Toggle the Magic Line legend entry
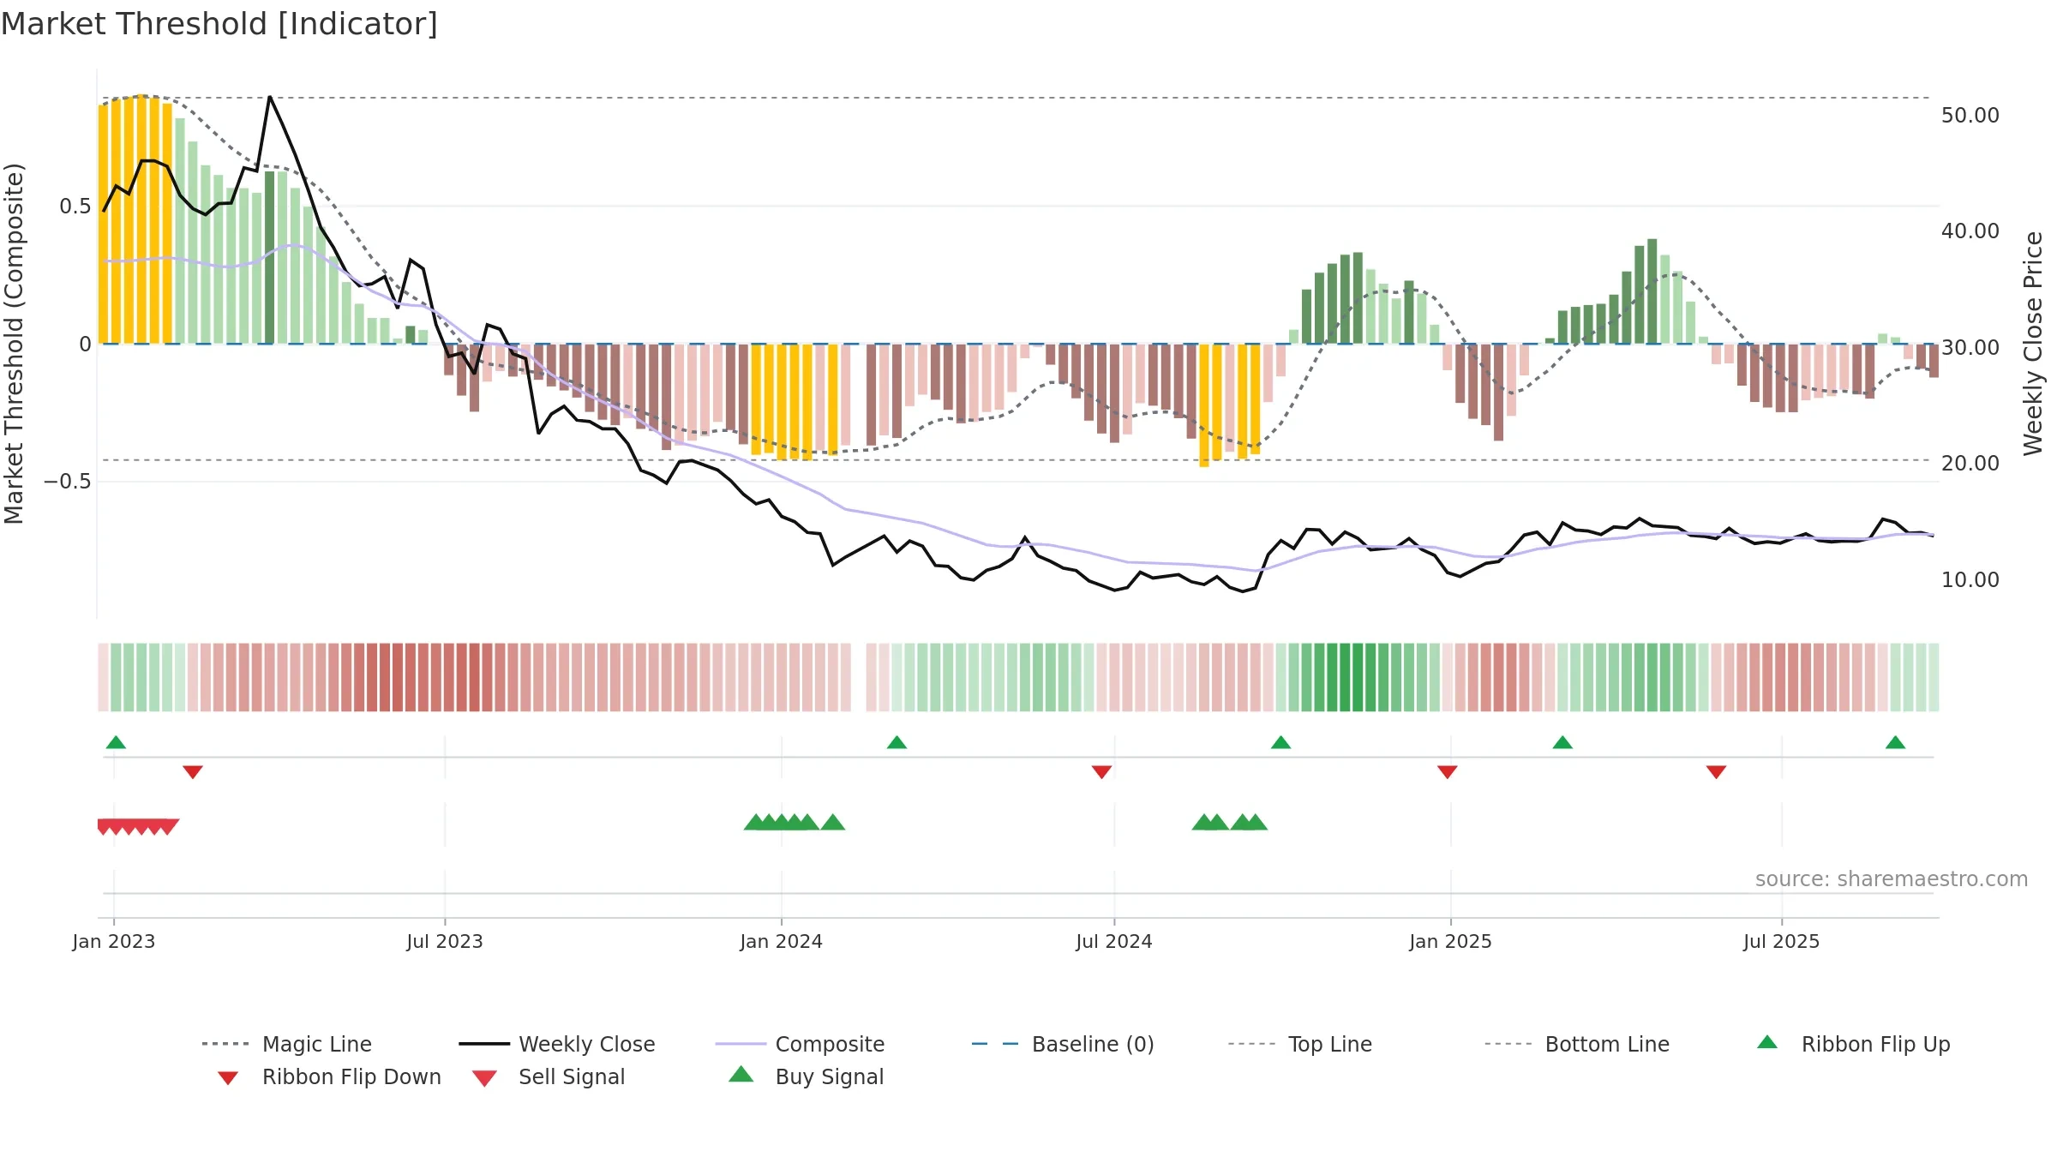This screenshot has height=1157, width=2057. coord(286,1044)
